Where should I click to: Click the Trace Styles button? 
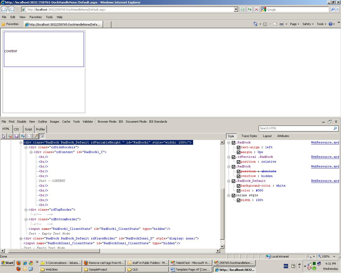tap(249, 136)
